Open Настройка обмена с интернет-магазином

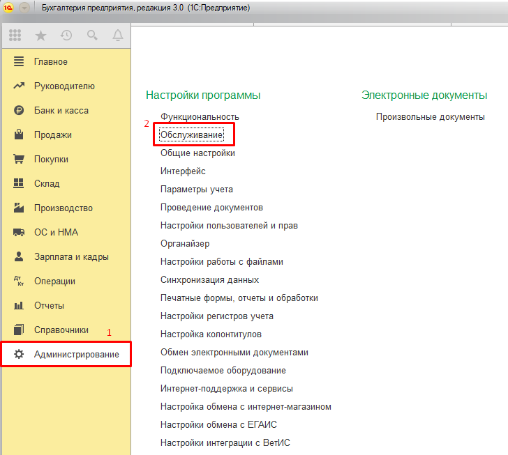(246, 406)
